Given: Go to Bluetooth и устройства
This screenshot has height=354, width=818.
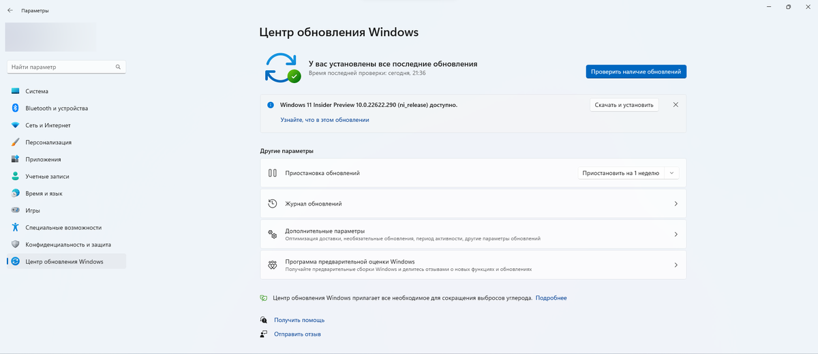Looking at the screenshot, I should [x=66, y=108].
